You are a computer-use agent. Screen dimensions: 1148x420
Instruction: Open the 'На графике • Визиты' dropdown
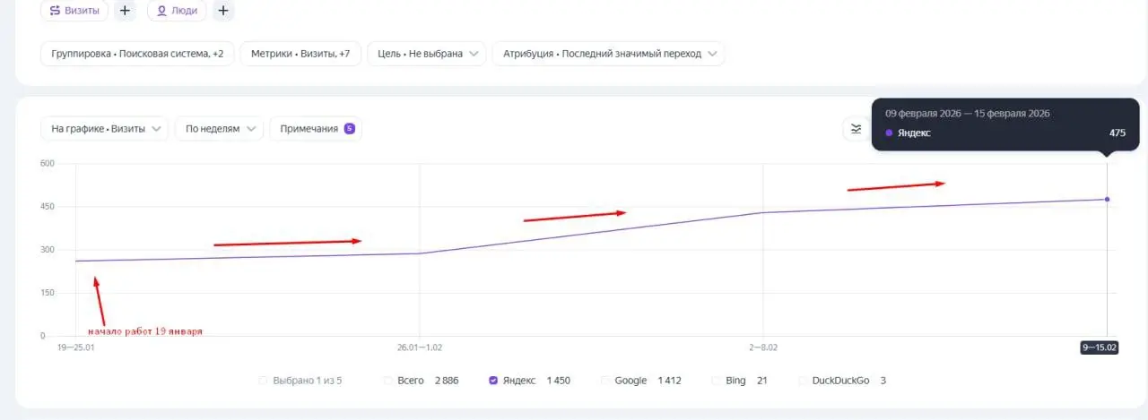104,129
